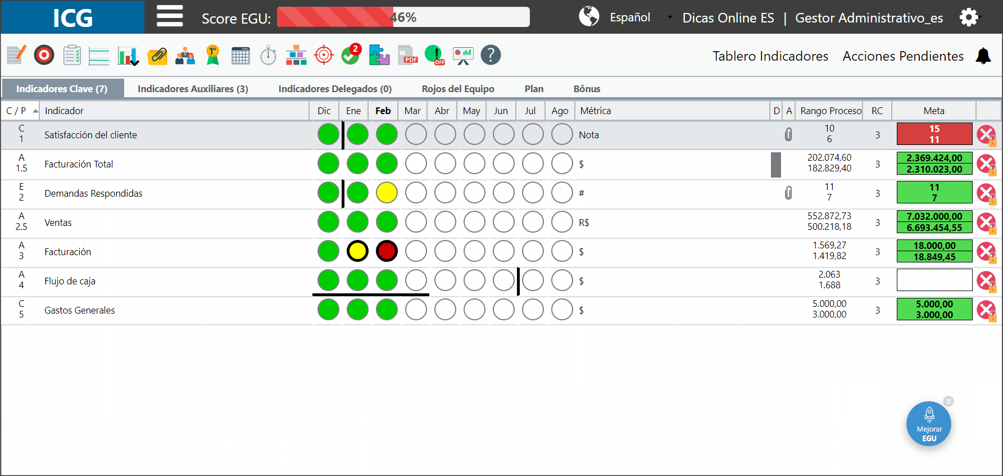This screenshot has height=476, width=1003.
Task: Click the stopwatch toolbar icon
Action: (x=269, y=55)
